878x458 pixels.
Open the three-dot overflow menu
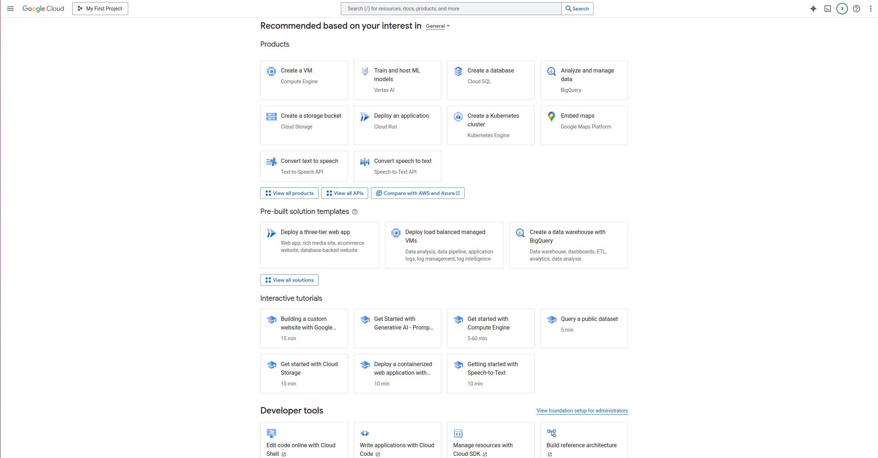pos(870,8)
